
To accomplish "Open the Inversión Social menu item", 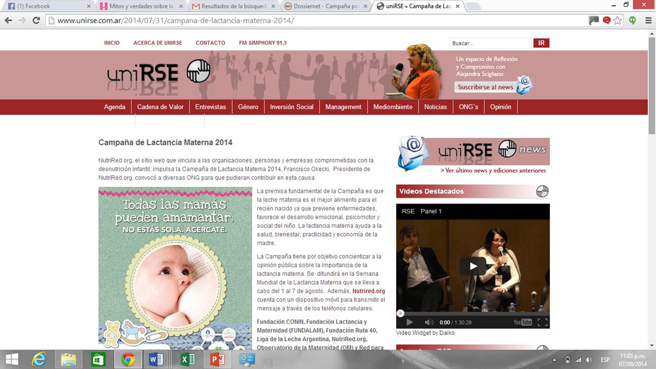I will (x=292, y=107).
